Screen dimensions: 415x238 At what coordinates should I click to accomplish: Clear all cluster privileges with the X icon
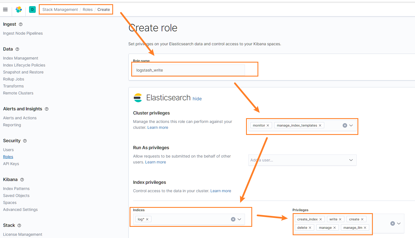tap(345, 125)
